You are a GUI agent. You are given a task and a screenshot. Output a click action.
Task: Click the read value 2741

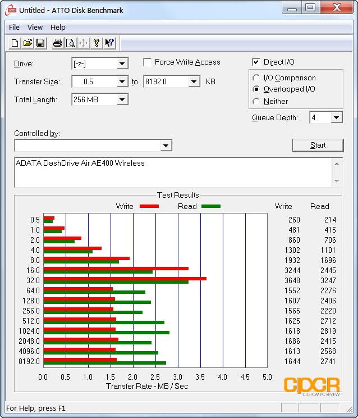(x=328, y=361)
